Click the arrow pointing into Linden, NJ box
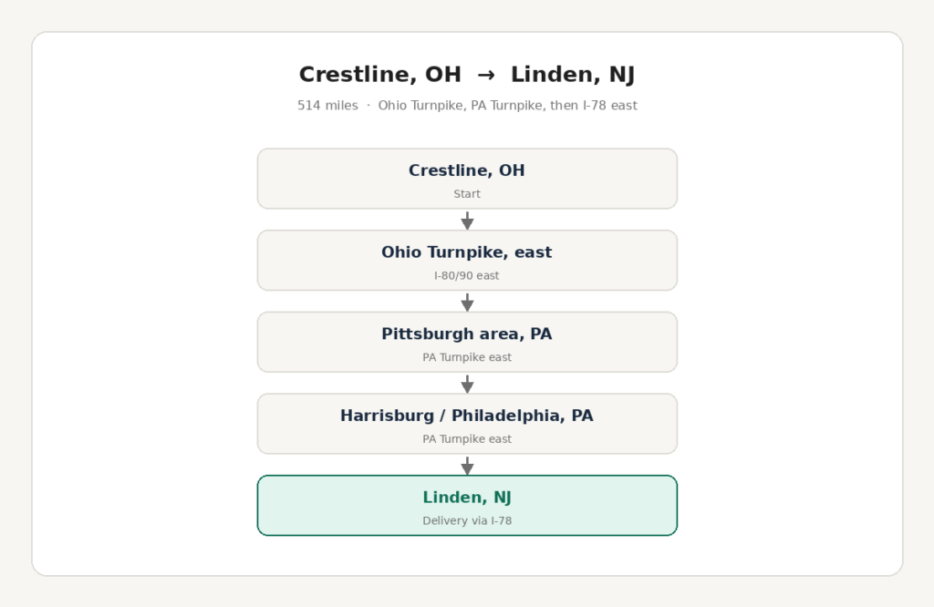Screen dimensions: 934x607 tap(468, 465)
